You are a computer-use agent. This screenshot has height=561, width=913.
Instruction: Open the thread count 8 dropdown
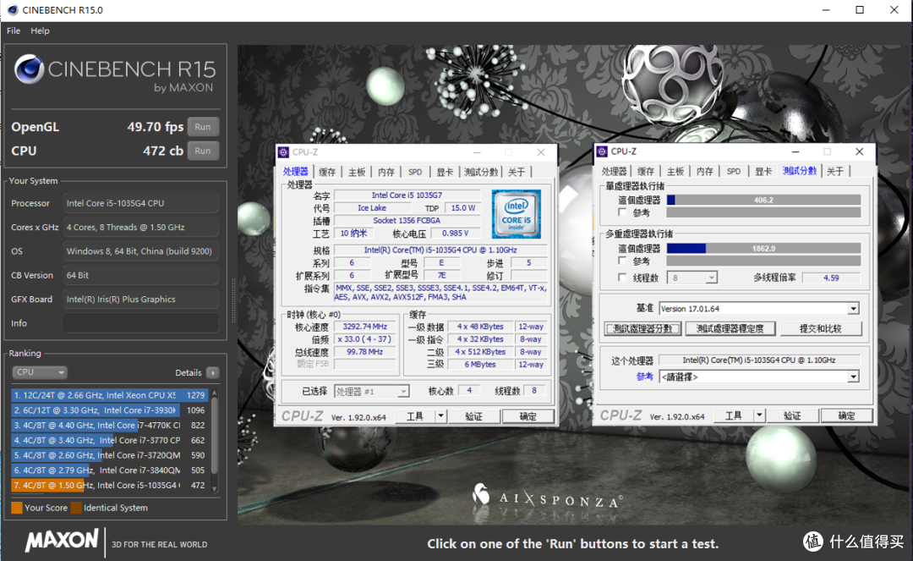pyautogui.click(x=692, y=278)
